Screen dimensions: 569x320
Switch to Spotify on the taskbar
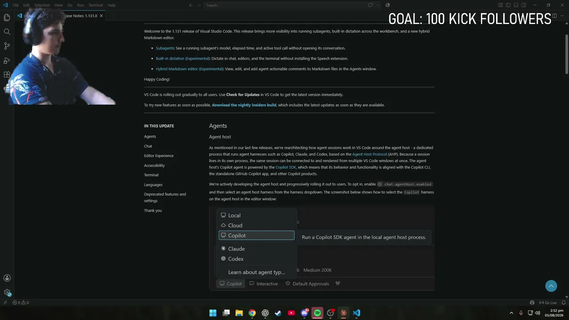[317, 313]
